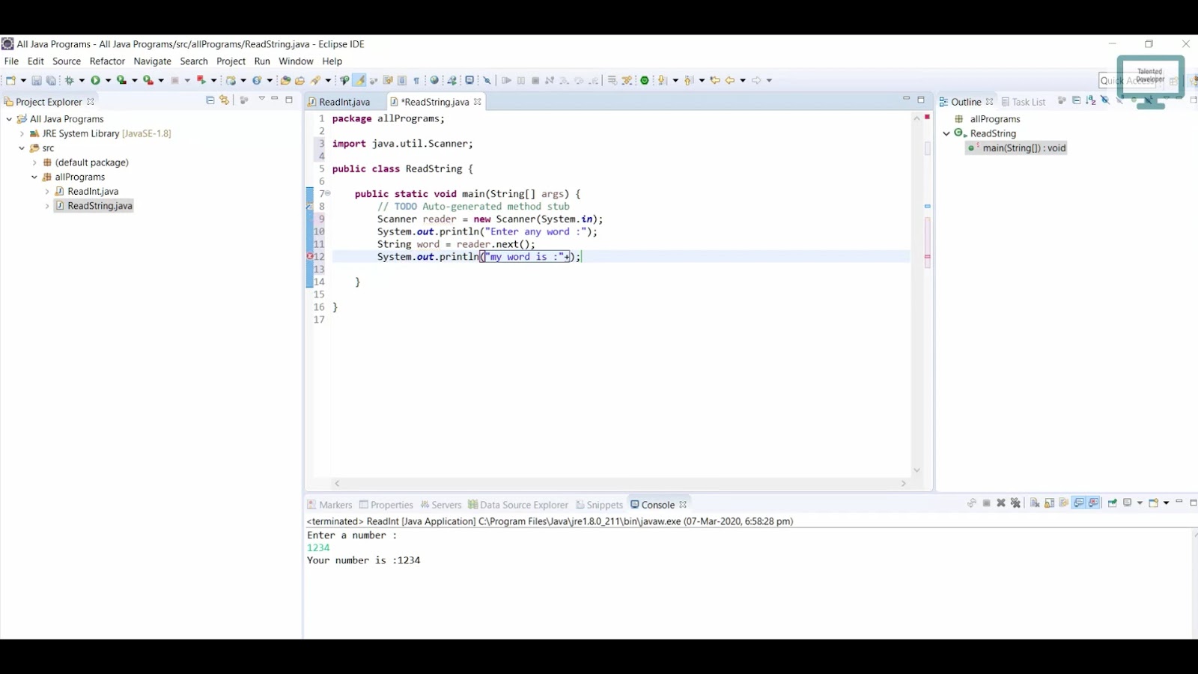The image size is (1198, 674).
Task: Toggle Show Whitespace Characters pilcrow icon
Action: (416, 80)
